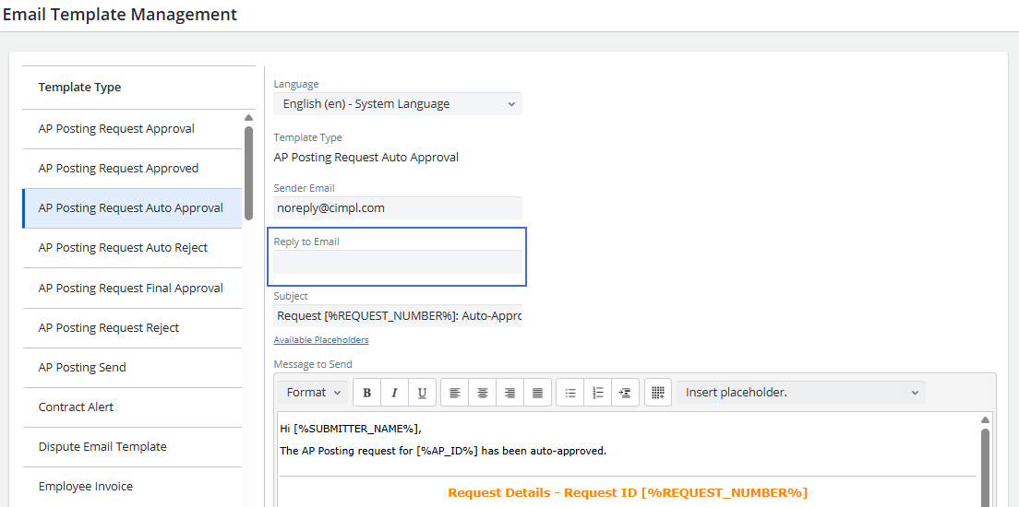Justify message text
The image size is (1019, 507).
point(537,393)
